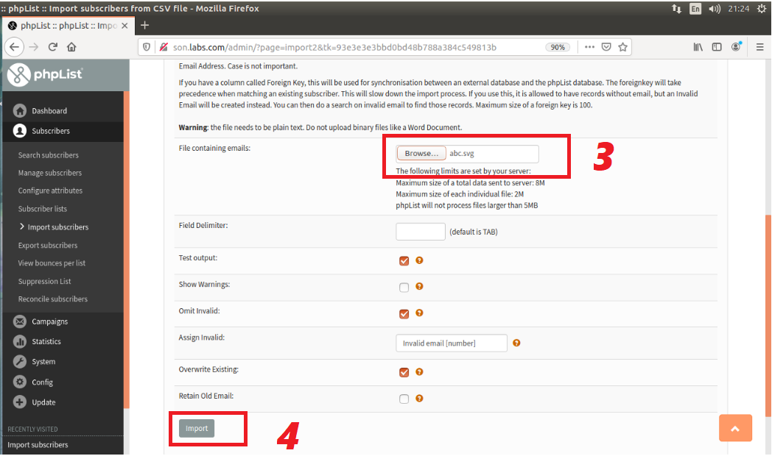Reload the page in Firefox
The image size is (772, 456).
(x=53, y=47)
